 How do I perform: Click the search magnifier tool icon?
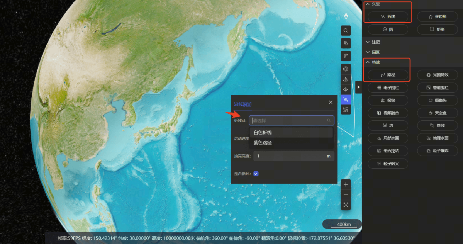click(346, 31)
